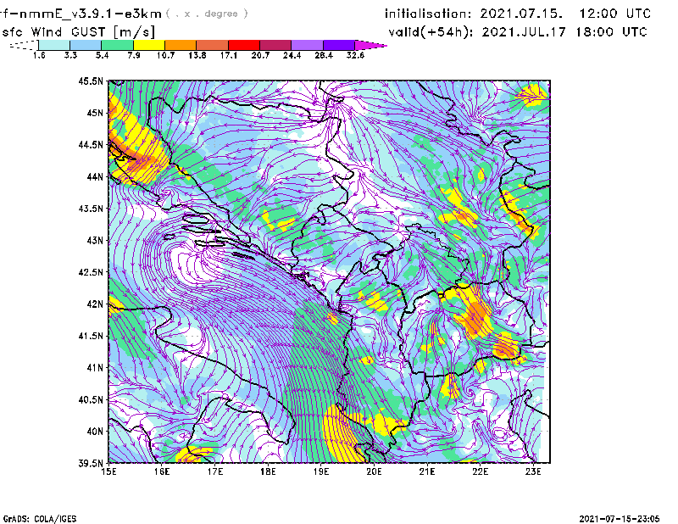678x524 pixels.
Task: Click the 44N latitude label
Action: [95, 176]
